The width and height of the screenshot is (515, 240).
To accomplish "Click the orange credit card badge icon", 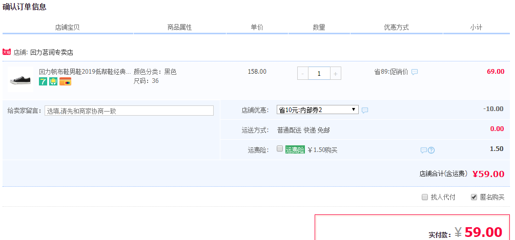I will 66,81.
